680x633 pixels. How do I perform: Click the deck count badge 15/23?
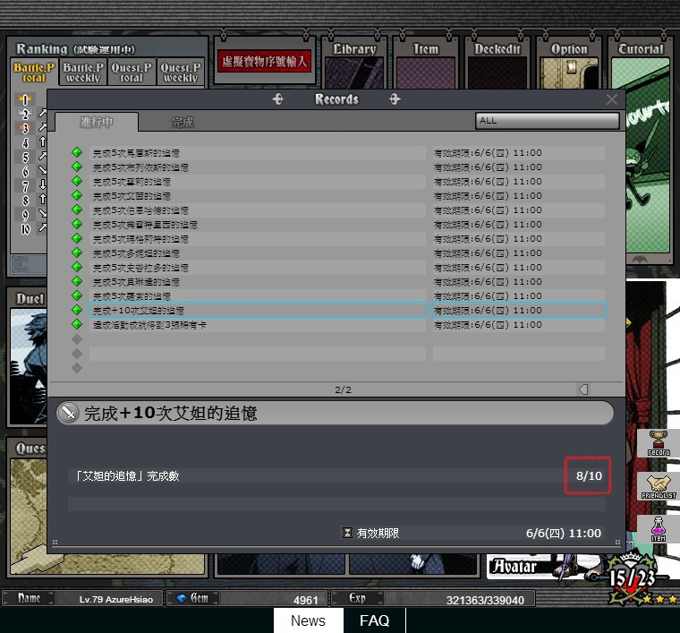pos(632,578)
